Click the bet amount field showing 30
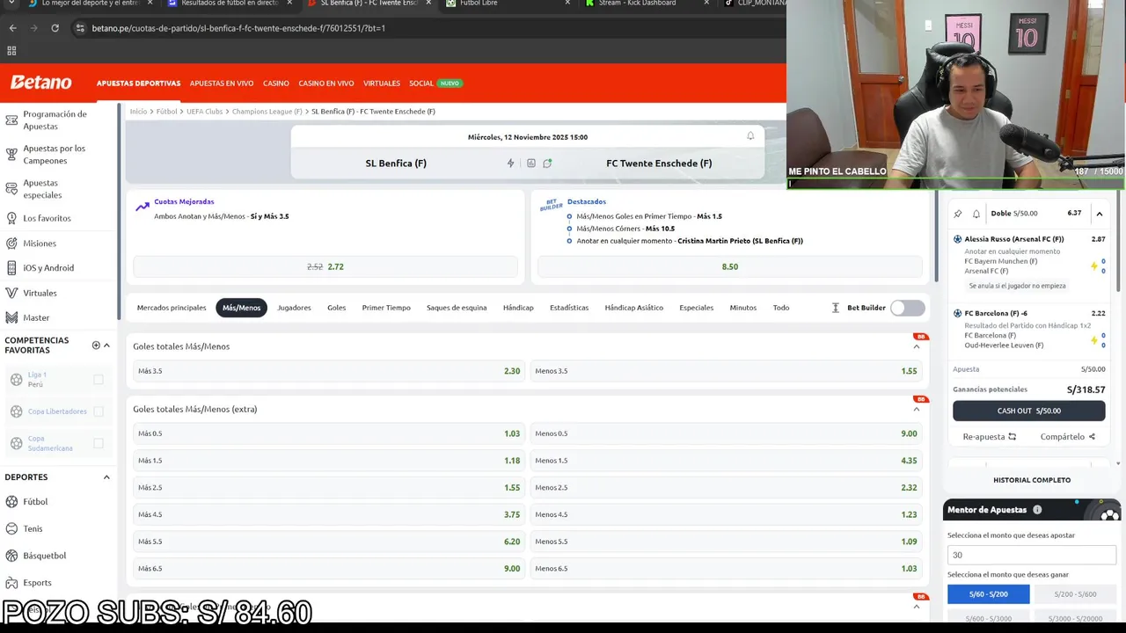This screenshot has width=1126, height=633. click(1031, 555)
